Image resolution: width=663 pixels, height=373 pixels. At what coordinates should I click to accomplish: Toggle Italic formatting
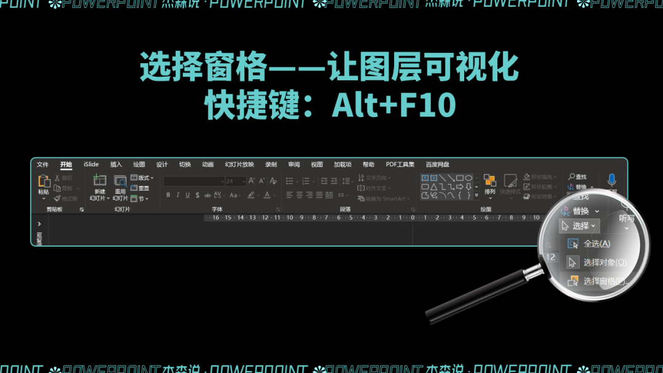[x=177, y=194]
